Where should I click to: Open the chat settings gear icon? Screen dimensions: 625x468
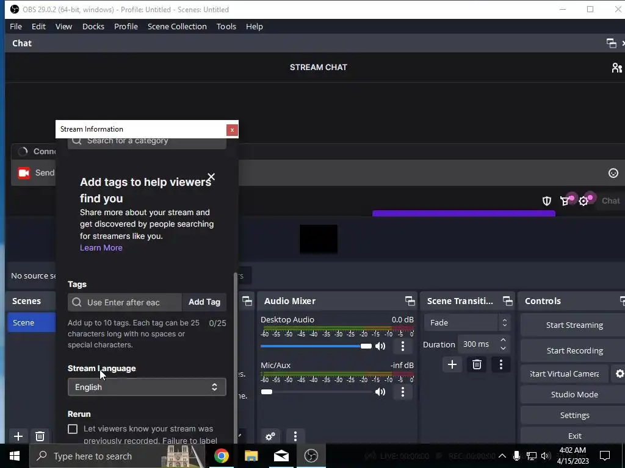click(583, 201)
